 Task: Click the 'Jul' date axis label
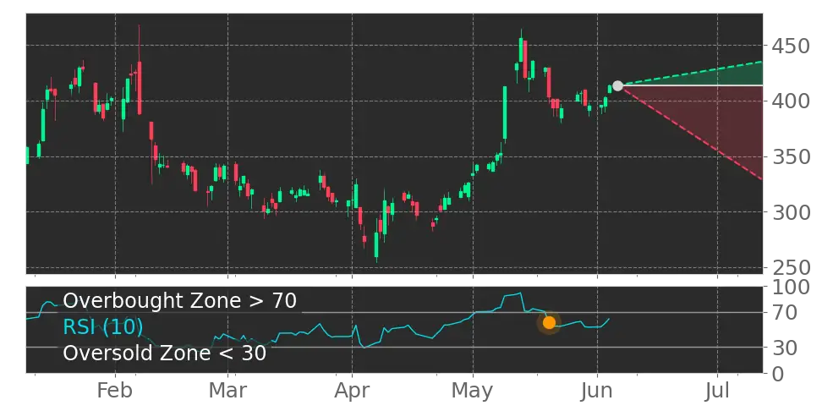(x=716, y=391)
